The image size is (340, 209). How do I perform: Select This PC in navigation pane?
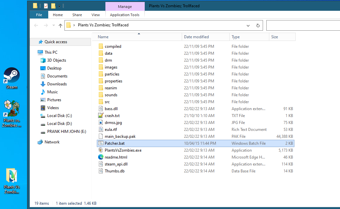tap(51, 52)
